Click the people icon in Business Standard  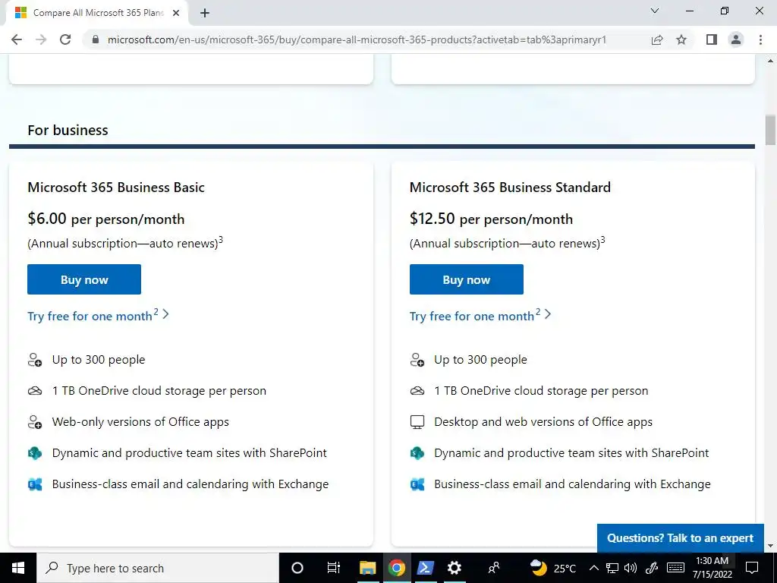coord(417,360)
